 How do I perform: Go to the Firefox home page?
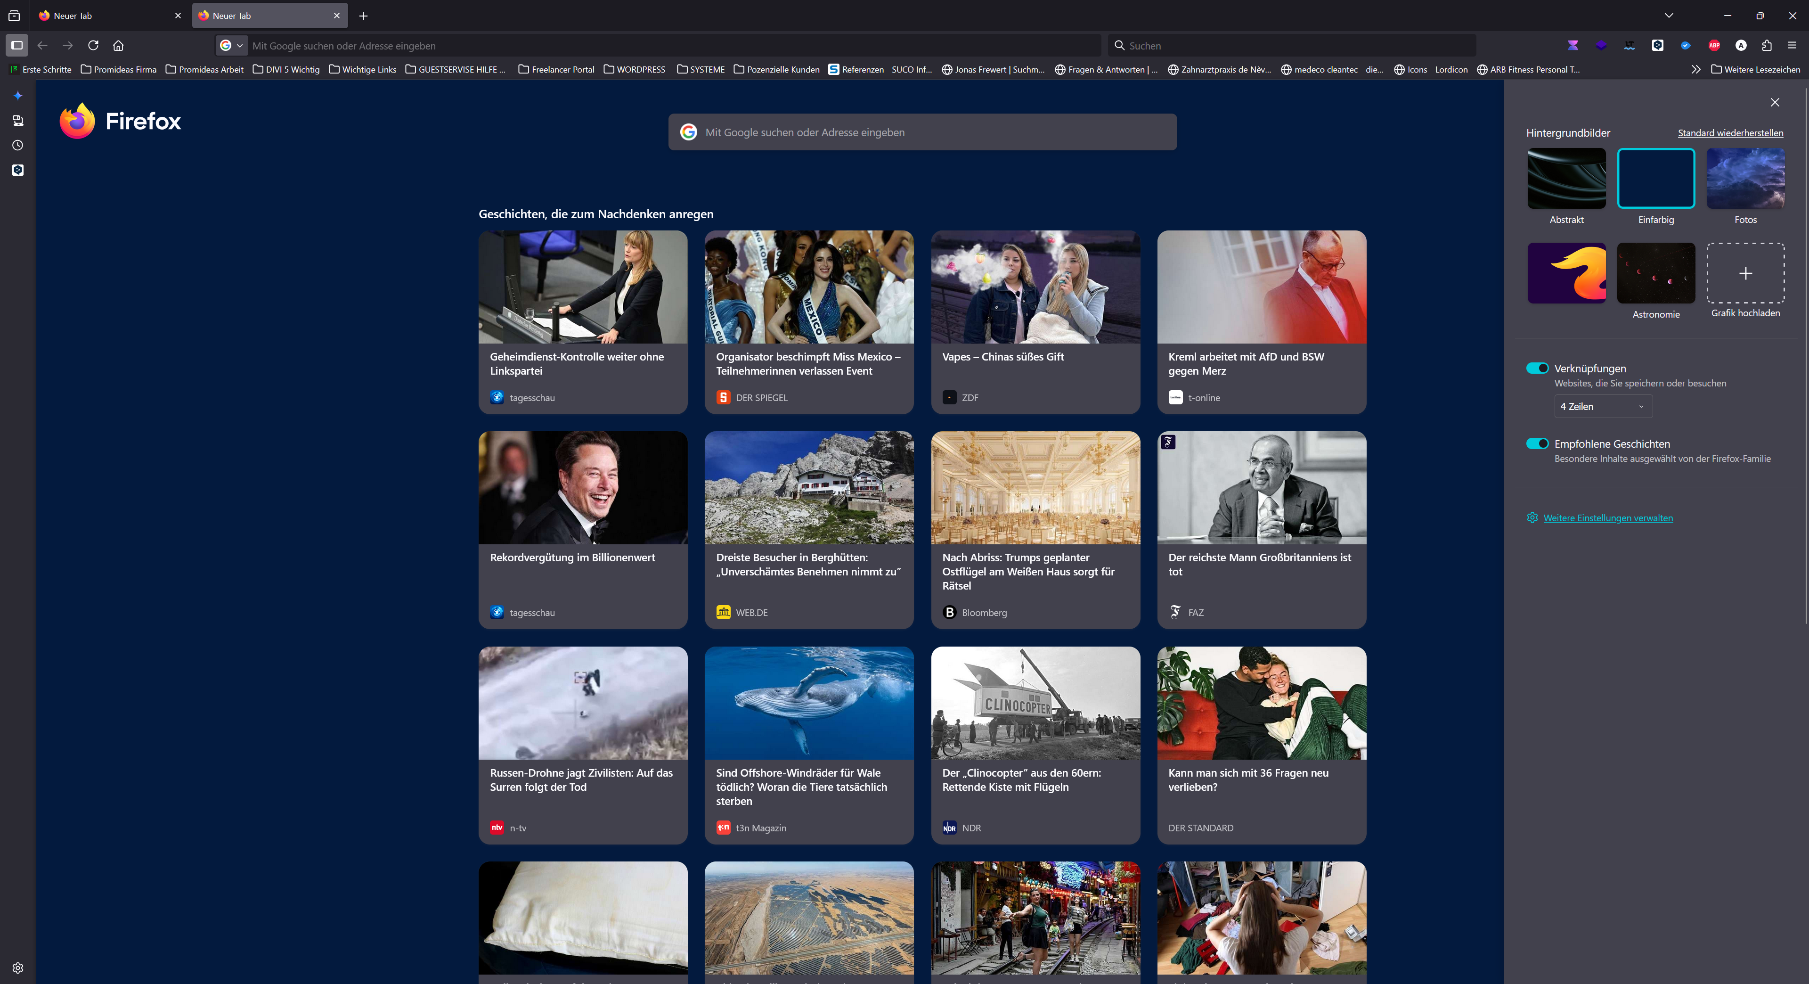118,46
